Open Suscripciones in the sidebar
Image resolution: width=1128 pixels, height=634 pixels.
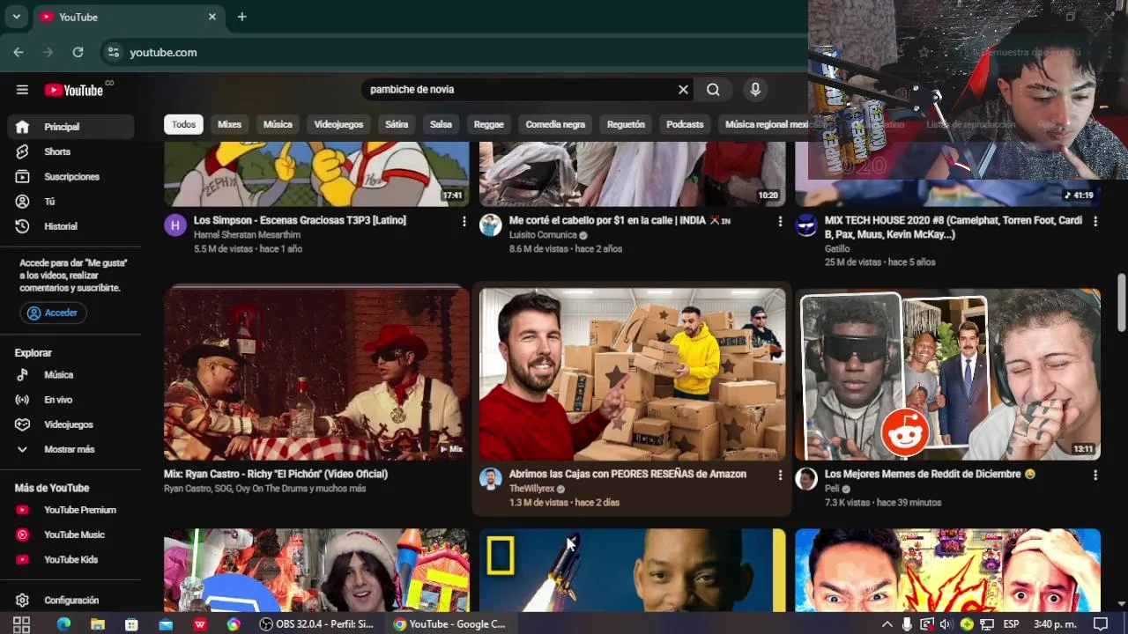point(71,177)
